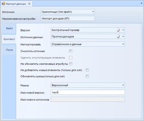This screenshot has width=144, height=121.
Task: Clear the Версия field with eraser icon
Action: coord(118,30)
